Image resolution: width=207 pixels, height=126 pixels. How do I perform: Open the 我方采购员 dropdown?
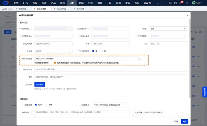pos(168,36)
